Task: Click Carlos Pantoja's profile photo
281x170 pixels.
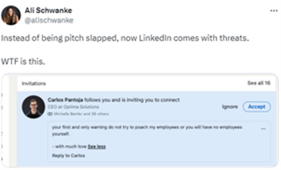Action: (33, 107)
